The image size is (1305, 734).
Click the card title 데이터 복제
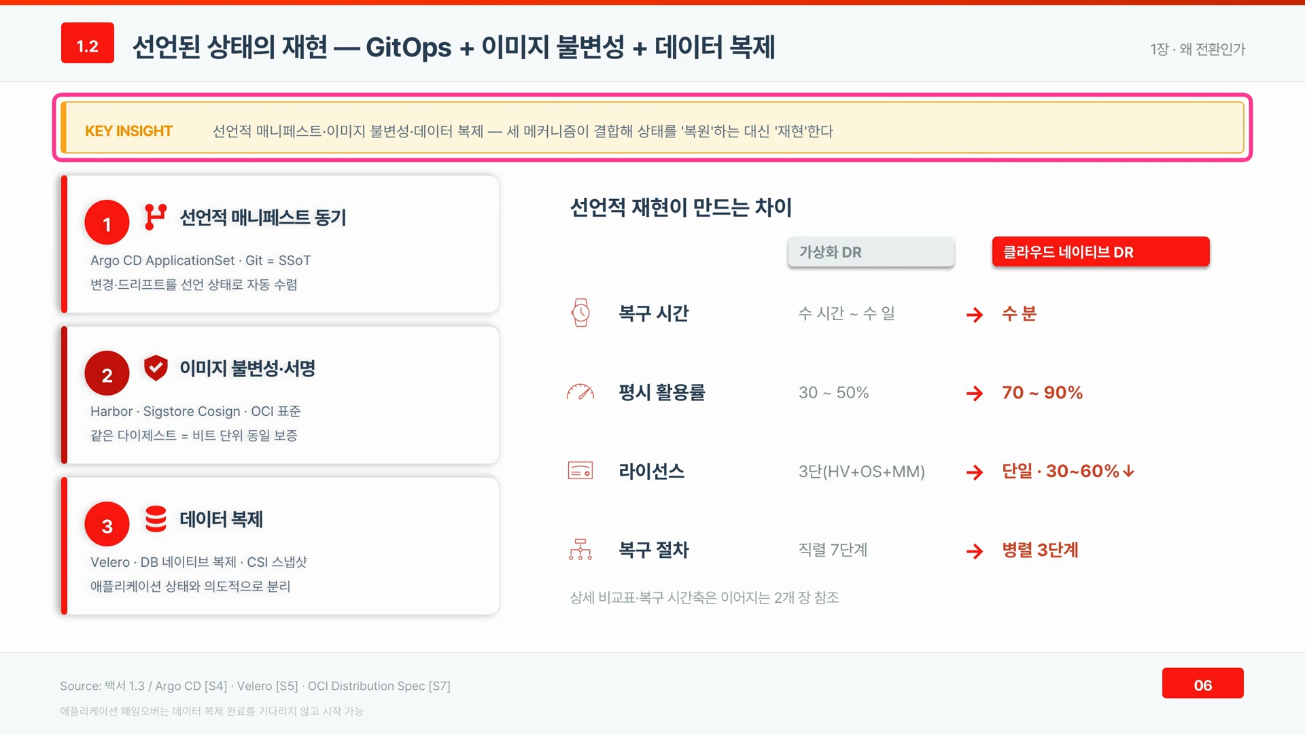click(221, 519)
